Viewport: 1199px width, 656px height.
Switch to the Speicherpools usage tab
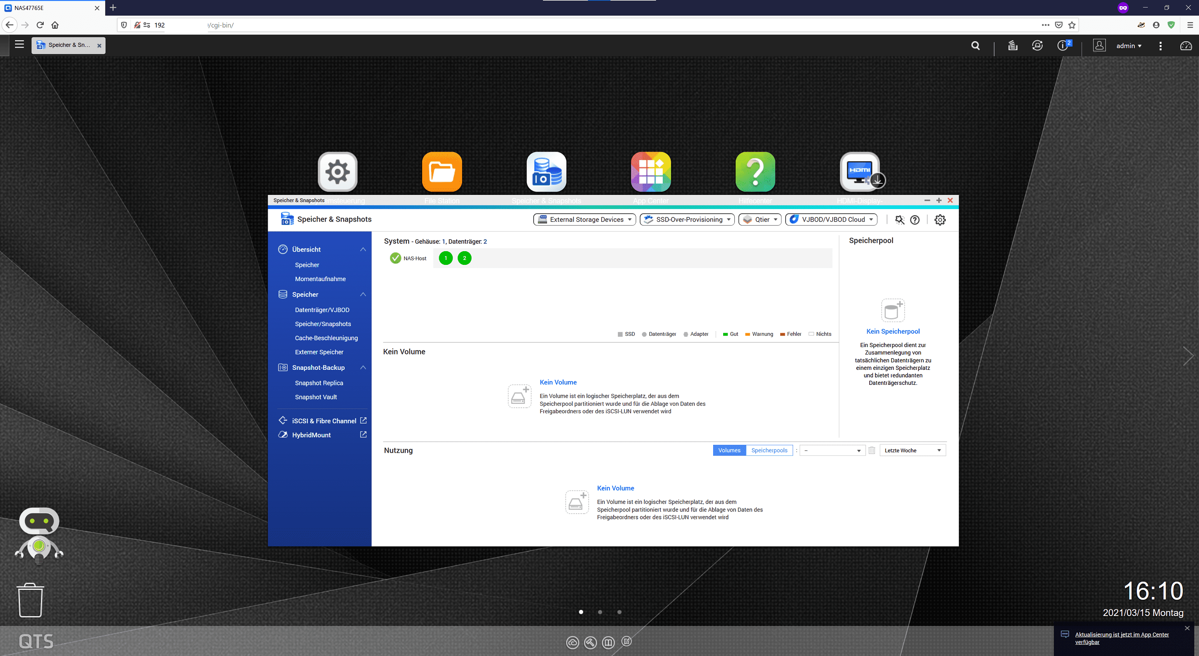[769, 450]
